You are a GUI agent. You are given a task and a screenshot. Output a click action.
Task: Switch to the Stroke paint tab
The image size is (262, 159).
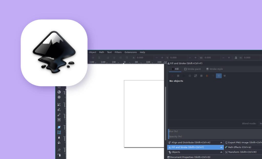(x=192, y=69)
